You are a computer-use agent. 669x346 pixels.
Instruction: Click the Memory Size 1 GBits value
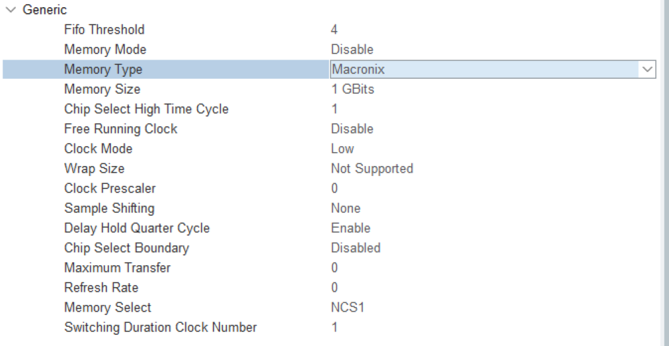click(352, 89)
